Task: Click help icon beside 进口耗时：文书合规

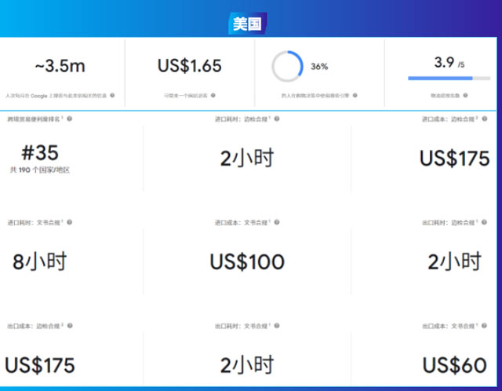Action: [x=70, y=222]
